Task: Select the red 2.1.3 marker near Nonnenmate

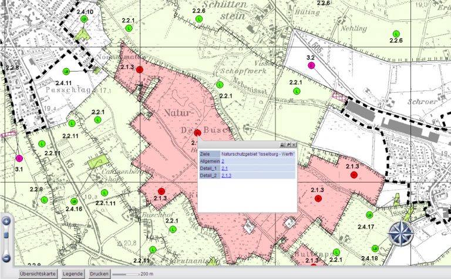Action: pyautogui.click(x=140, y=70)
